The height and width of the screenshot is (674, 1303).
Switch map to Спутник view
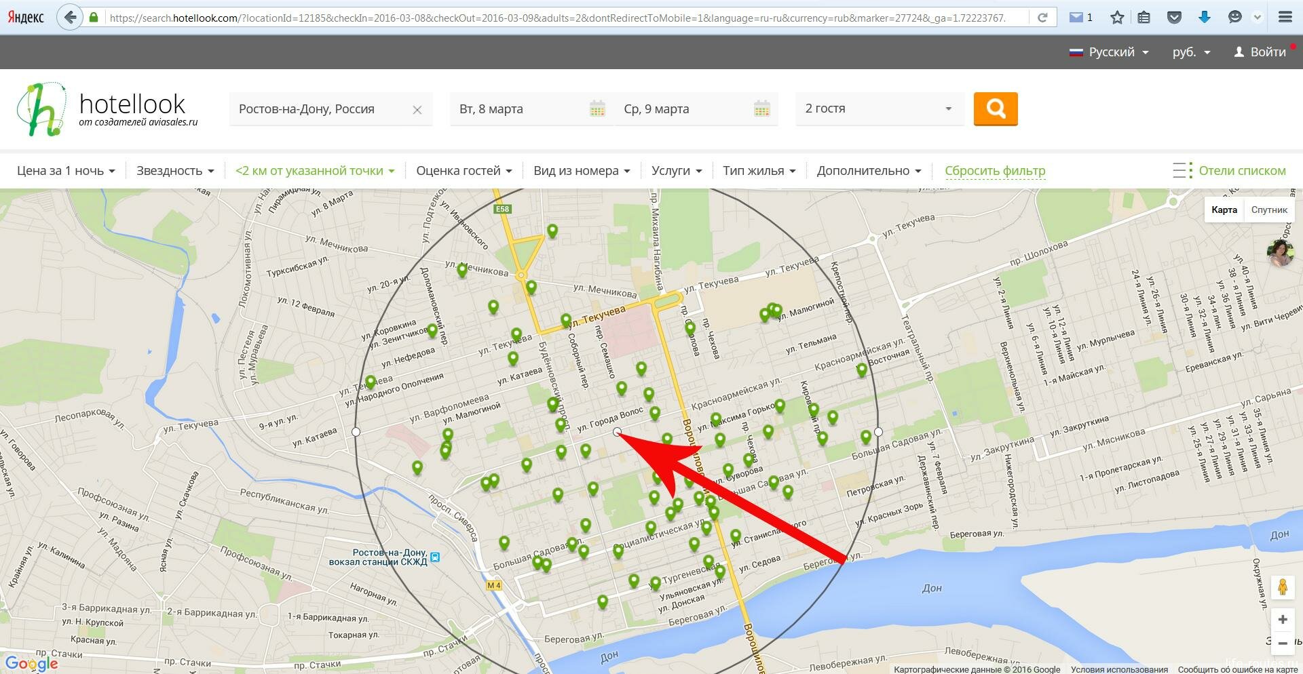[x=1269, y=210]
